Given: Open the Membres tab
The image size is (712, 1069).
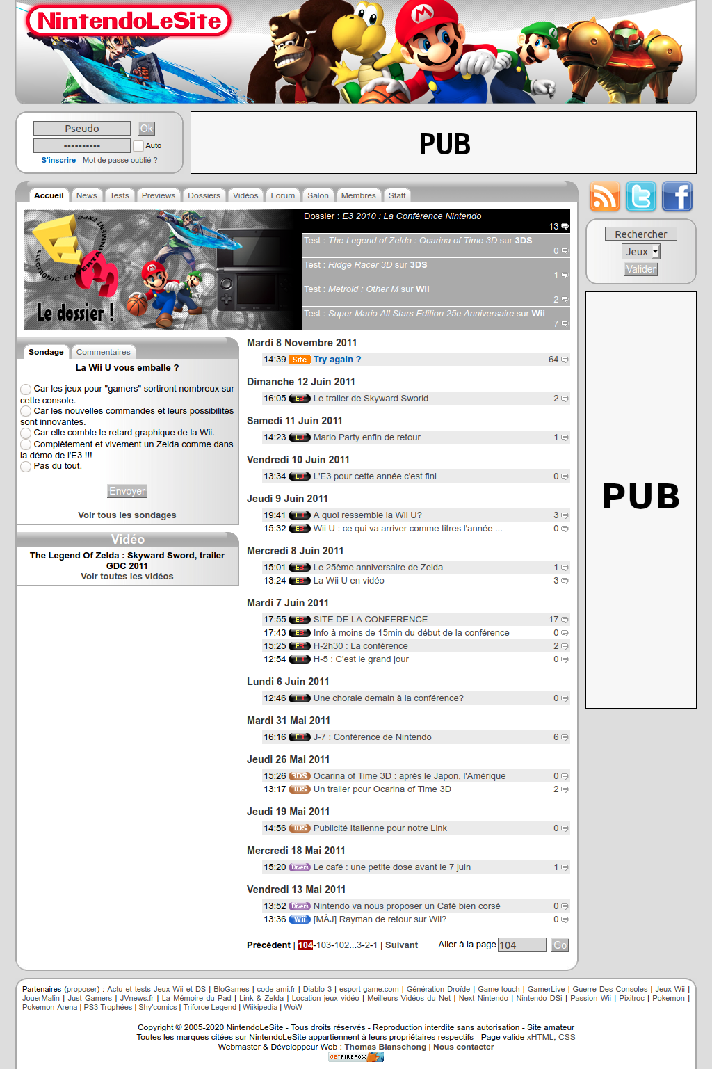Looking at the screenshot, I should (x=359, y=195).
